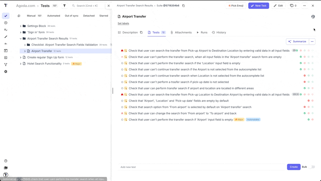
Task: Expand the Settings Block folder
Action: coord(20,26)
